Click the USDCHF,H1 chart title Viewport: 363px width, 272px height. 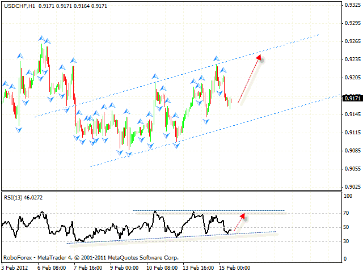pyautogui.click(x=21, y=6)
